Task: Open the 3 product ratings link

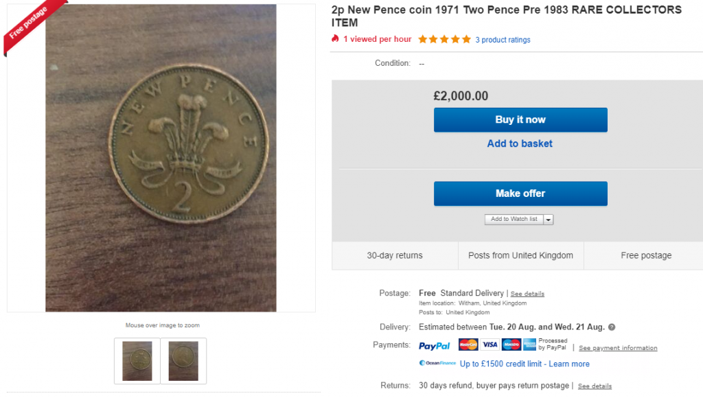Action: click(503, 40)
